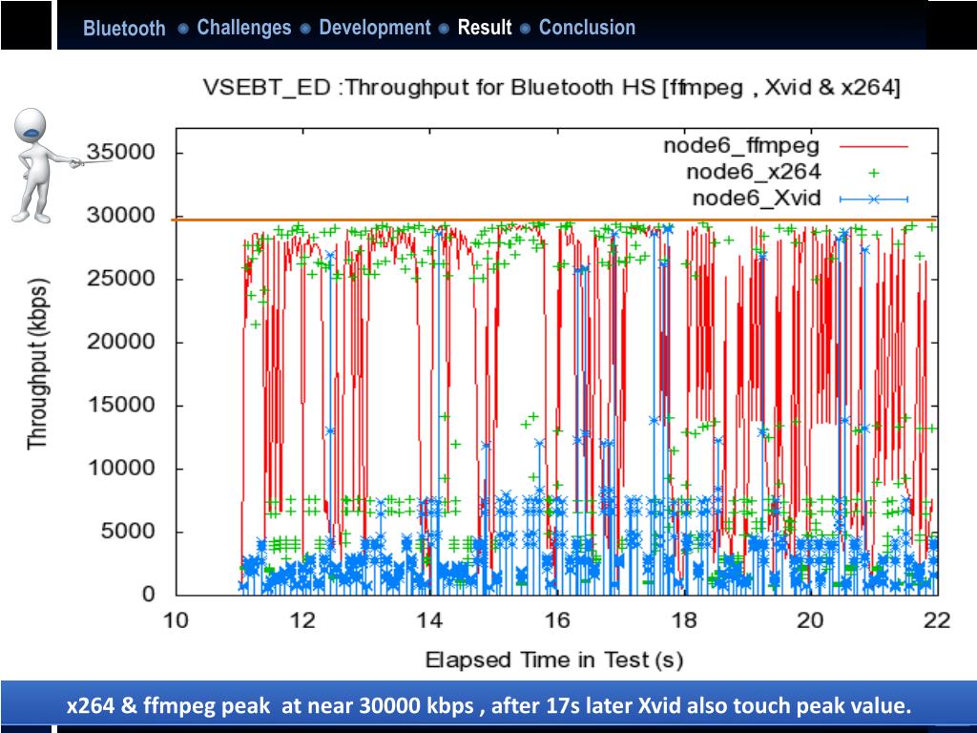Click the 12 tick on the time axis
The image size is (977, 733).
[302, 620]
